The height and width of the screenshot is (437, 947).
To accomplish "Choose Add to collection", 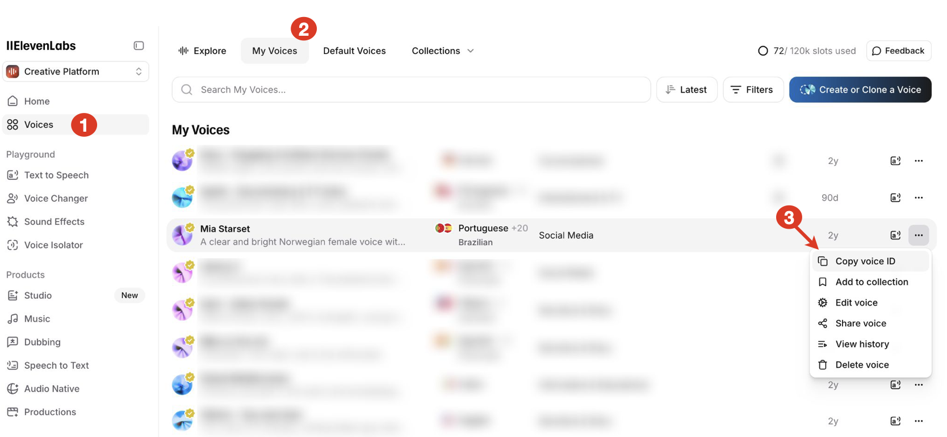I will 870,281.
